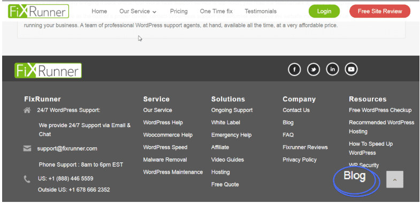Open the WP Security link
This screenshot has height=203, width=420.
364,165
